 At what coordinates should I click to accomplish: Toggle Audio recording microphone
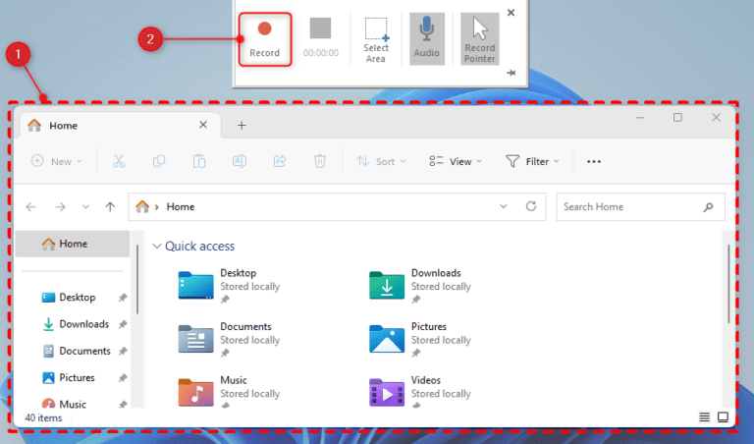point(426,38)
